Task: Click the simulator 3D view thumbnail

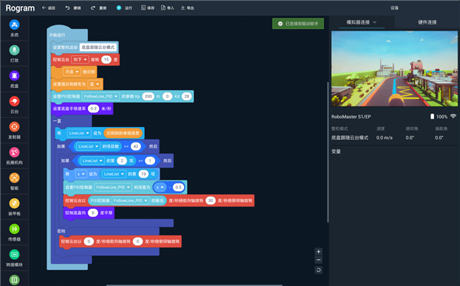Action: [x=394, y=69]
